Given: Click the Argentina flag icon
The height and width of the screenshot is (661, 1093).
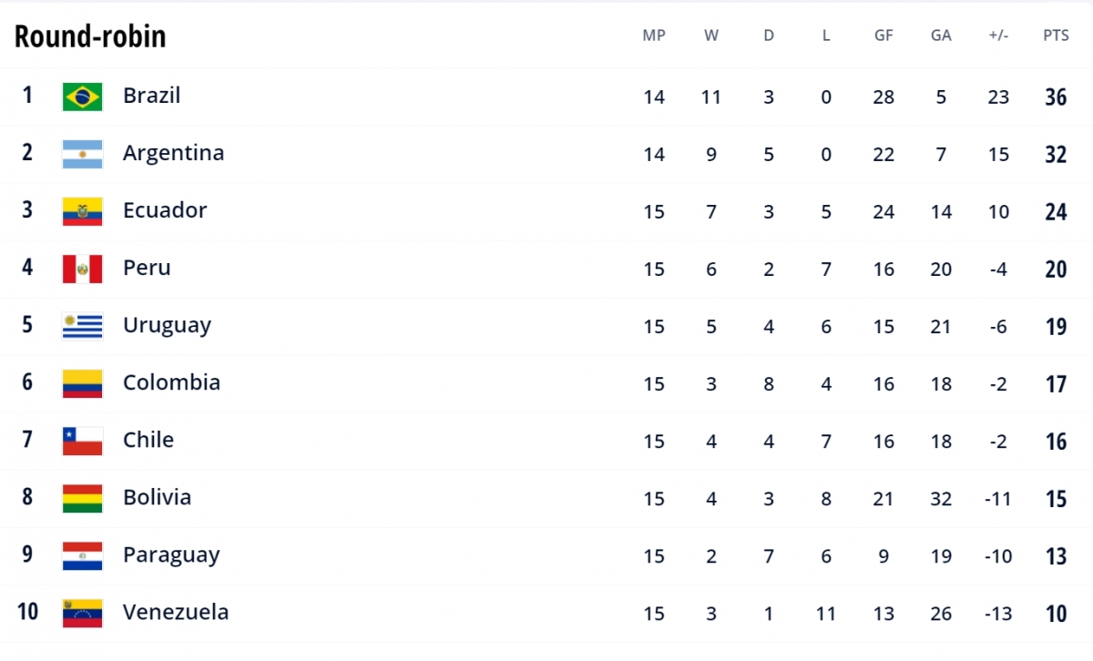Looking at the screenshot, I should 82,154.
